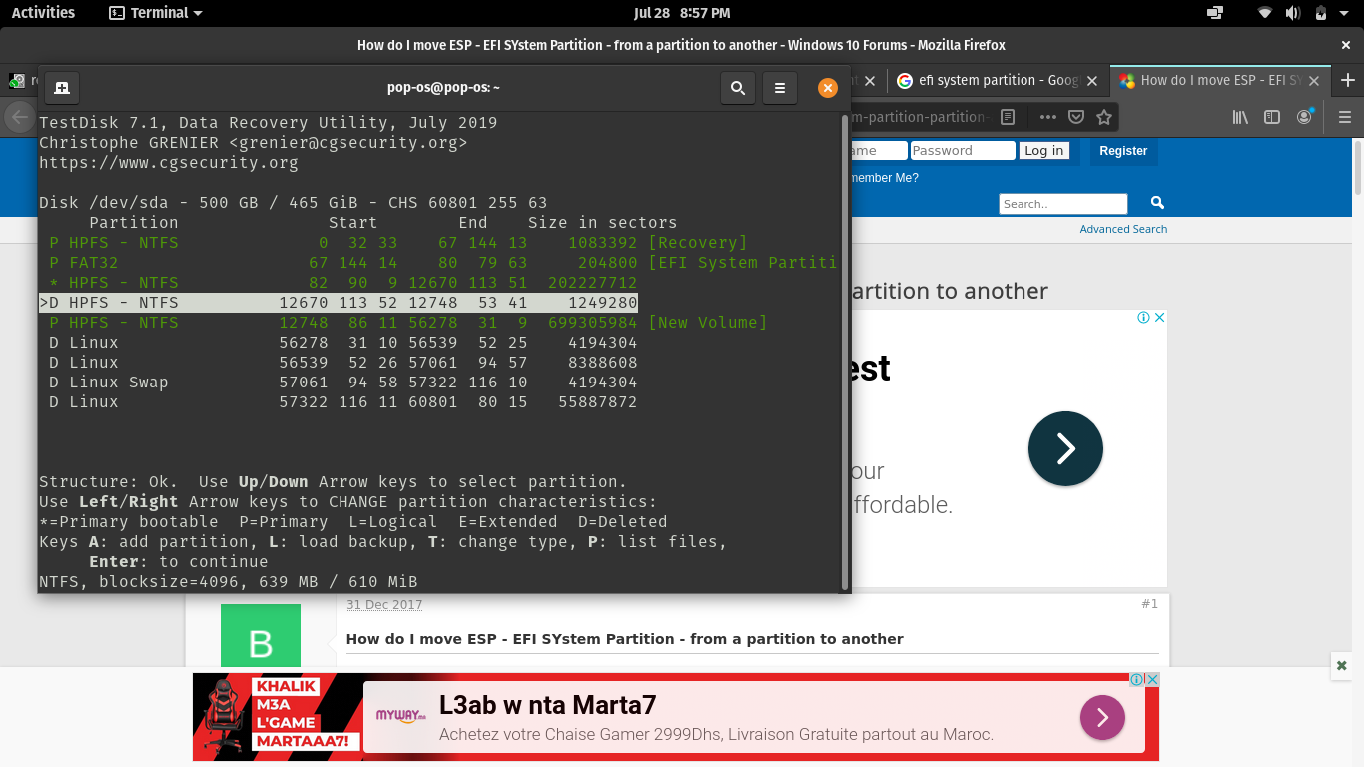The image size is (1364, 767).
Task: Click the dark round arrow button in the ad
Action: pyautogui.click(x=1065, y=448)
